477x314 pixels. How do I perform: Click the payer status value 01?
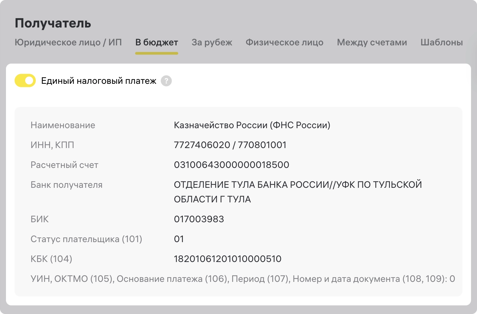click(x=179, y=239)
